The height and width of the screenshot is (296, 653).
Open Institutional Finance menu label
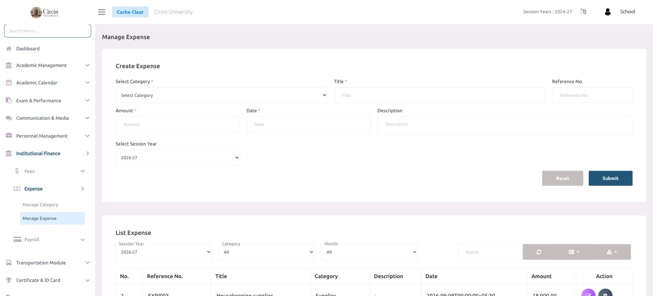tap(38, 153)
